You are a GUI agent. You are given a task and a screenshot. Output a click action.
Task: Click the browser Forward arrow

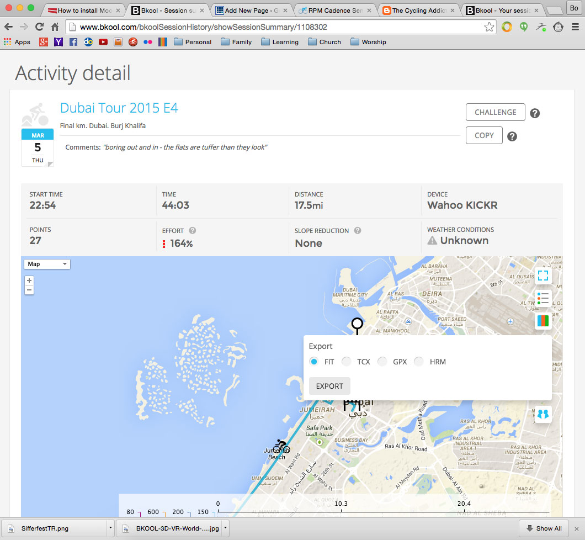pyautogui.click(x=24, y=27)
